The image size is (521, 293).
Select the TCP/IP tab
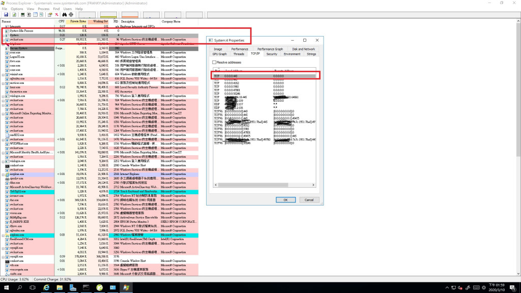point(255,54)
